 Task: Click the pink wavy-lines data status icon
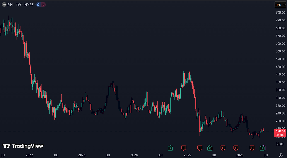(x=43, y=5)
